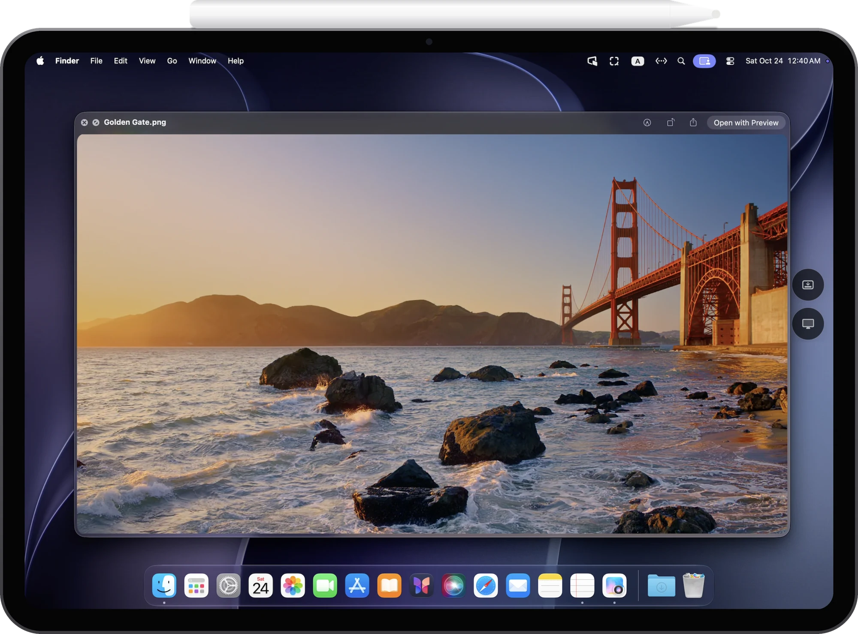Click the highlighted screen sharing menu bar icon
The height and width of the screenshot is (634, 858).
(704, 61)
